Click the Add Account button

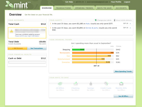point(17,48)
